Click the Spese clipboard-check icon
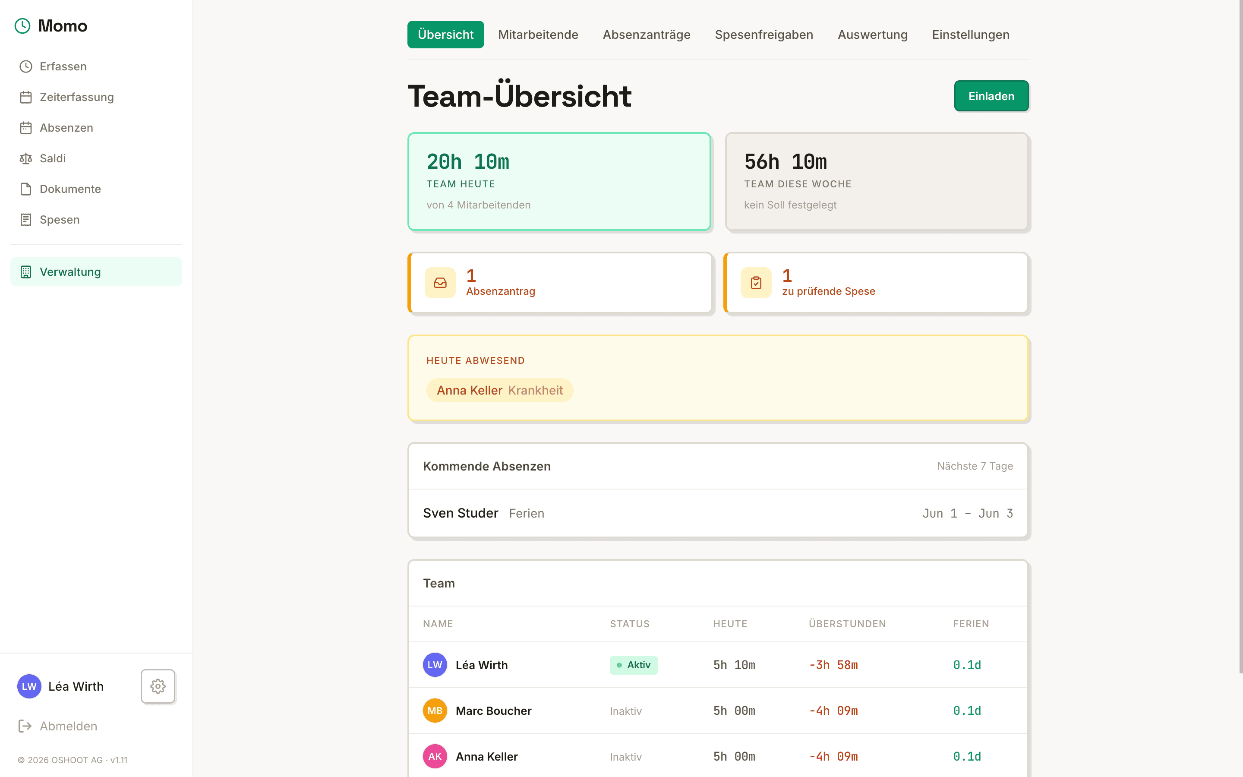Image resolution: width=1243 pixels, height=777 pixels. click(x=756, y=283)
